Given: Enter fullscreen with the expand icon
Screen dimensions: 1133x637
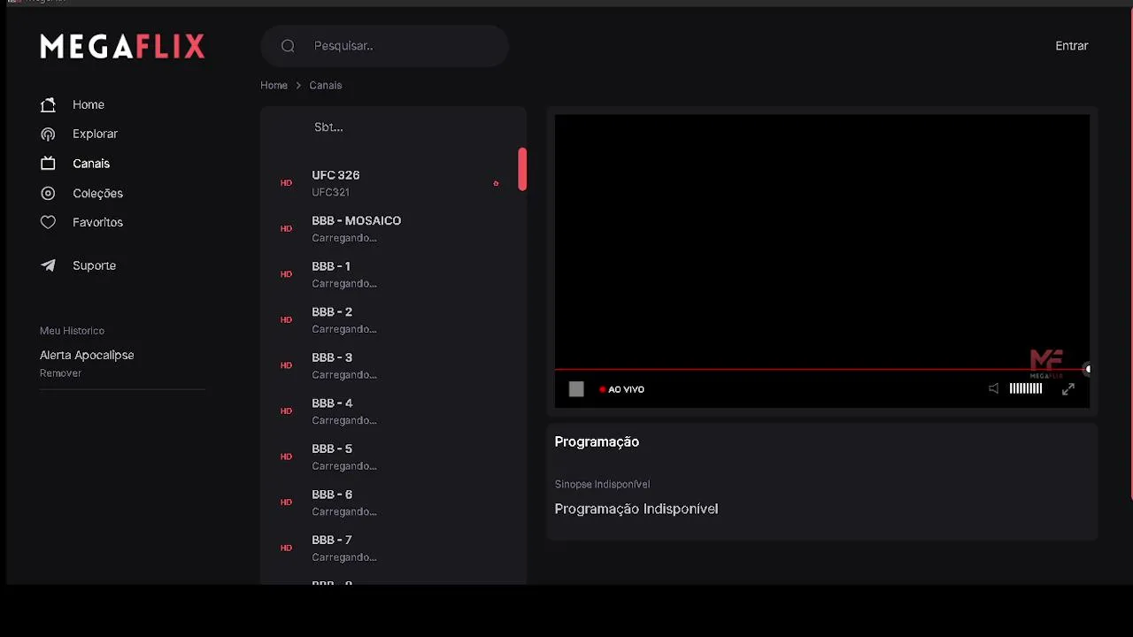Looking at the screenshot, I should click(1068, 388).
